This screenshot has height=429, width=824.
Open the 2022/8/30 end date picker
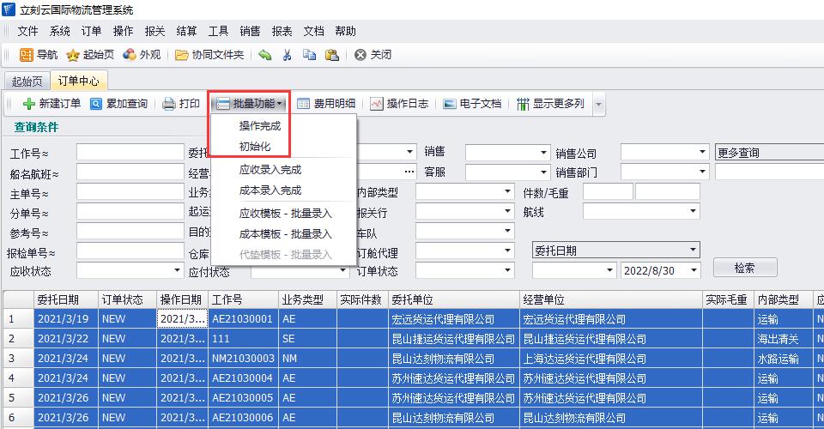(x=694, y=270)
